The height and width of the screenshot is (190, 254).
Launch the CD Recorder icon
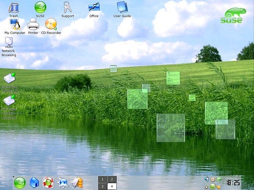coord(51,24)
